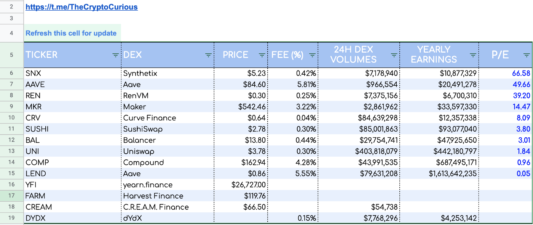Click the AAVE ticker cell
The width and height of the screenshot is (533, 225).
[x=72, y=84]
